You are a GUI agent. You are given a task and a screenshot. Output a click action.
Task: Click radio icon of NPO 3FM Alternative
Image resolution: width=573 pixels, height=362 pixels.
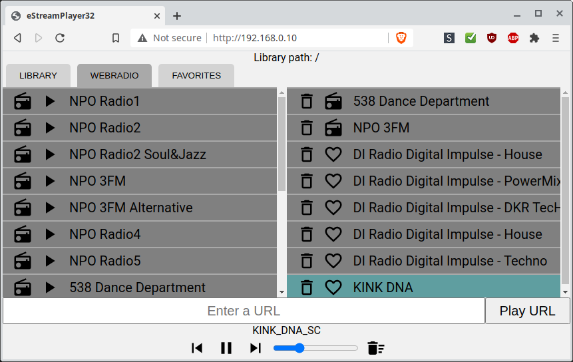(x=22, y=208)
